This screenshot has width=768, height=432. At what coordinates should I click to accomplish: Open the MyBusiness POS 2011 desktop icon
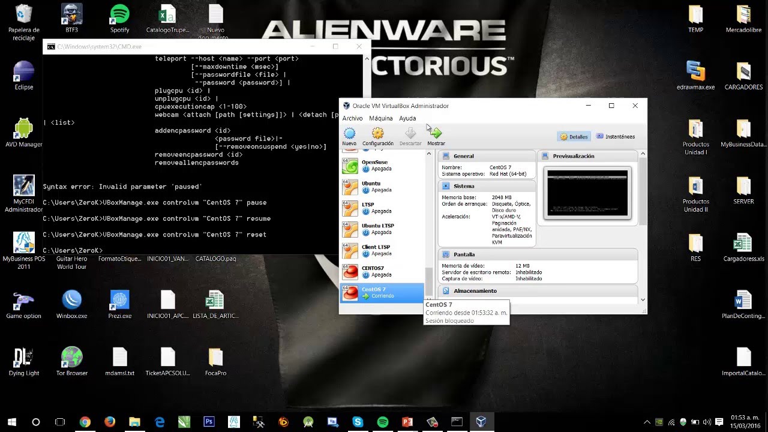(x=24, y=251)
